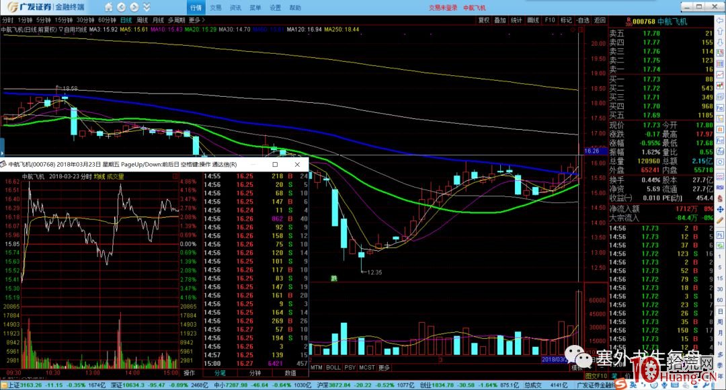Switch chart to 5分钟 period
The height and width of the screenshot is (390, 726).
click(x=44, y=20)
